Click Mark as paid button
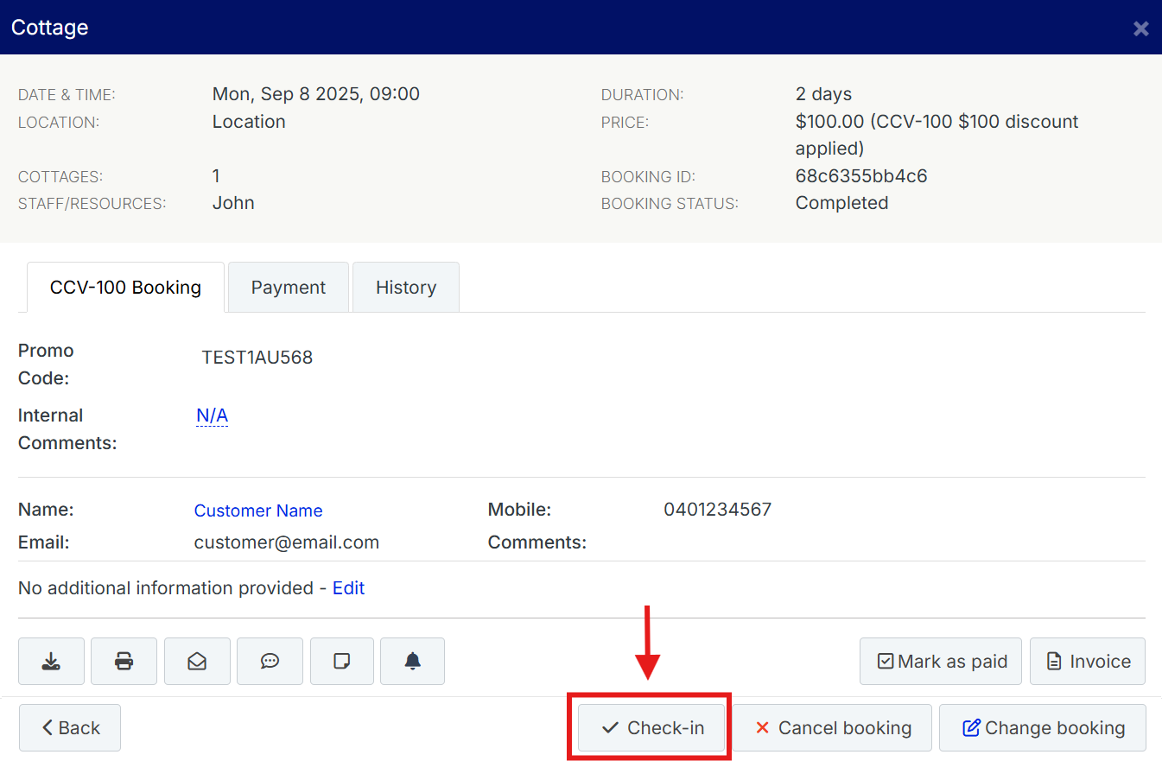 (941, 661)
